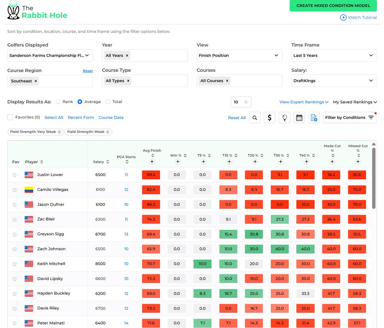
Task: Open the Golfers Displayed dropdown
Action: click(50, 55)
